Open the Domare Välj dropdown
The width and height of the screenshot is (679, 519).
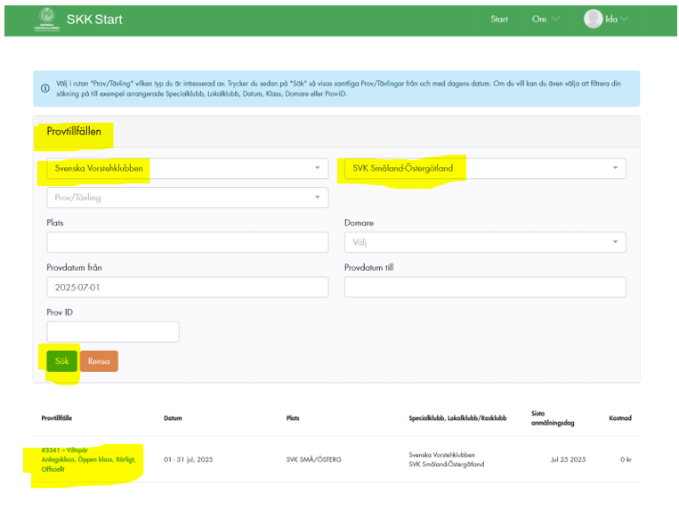point(485,243)
